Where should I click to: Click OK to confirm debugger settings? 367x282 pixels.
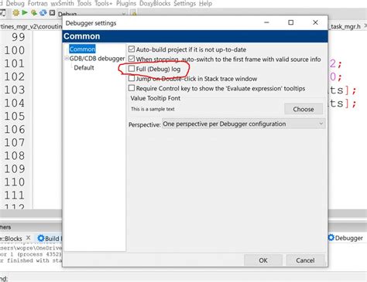point(263,260)
